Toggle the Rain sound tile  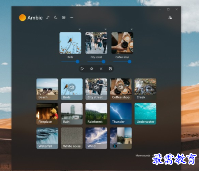[72, 114]
